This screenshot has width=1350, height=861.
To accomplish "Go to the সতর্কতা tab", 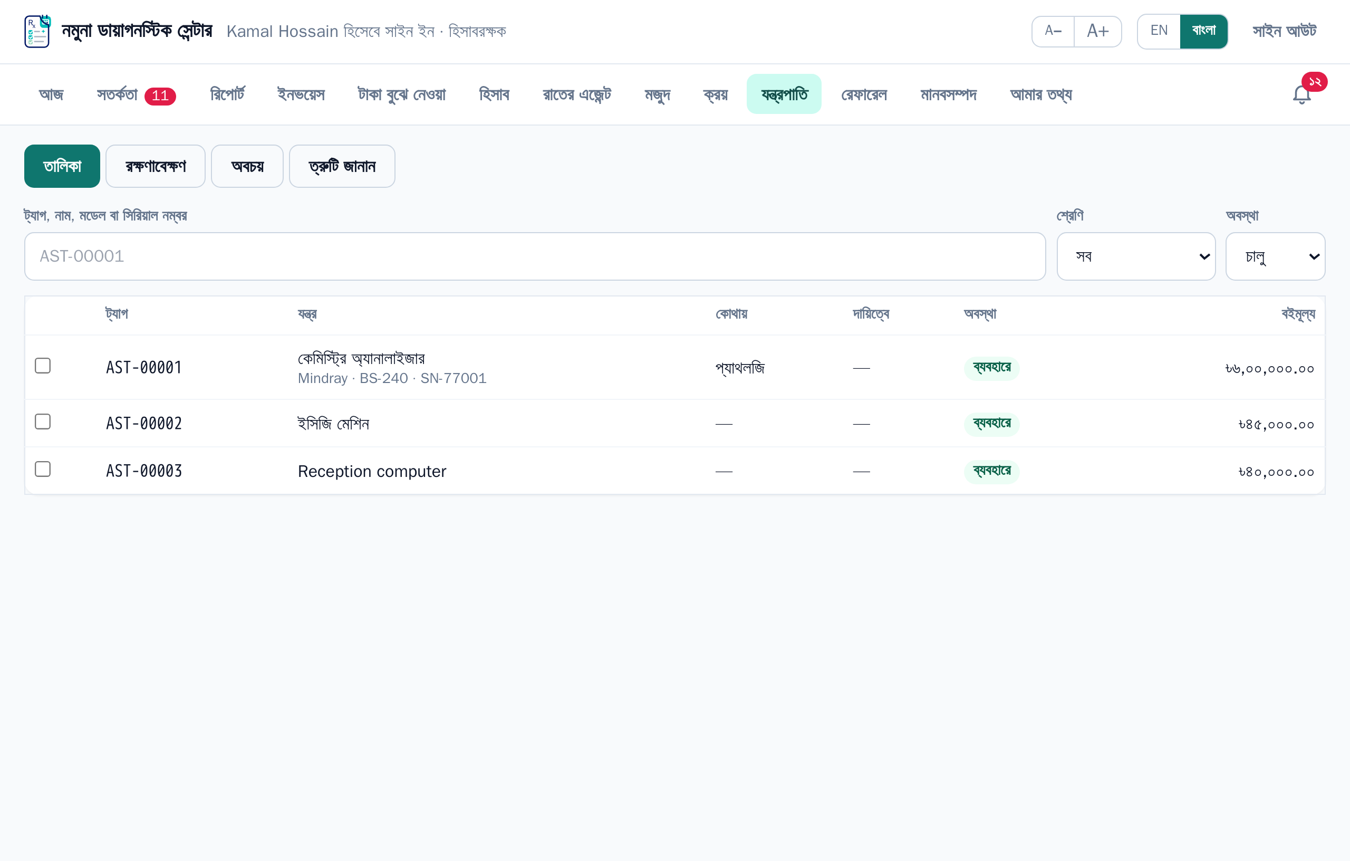I will (136, 94).
